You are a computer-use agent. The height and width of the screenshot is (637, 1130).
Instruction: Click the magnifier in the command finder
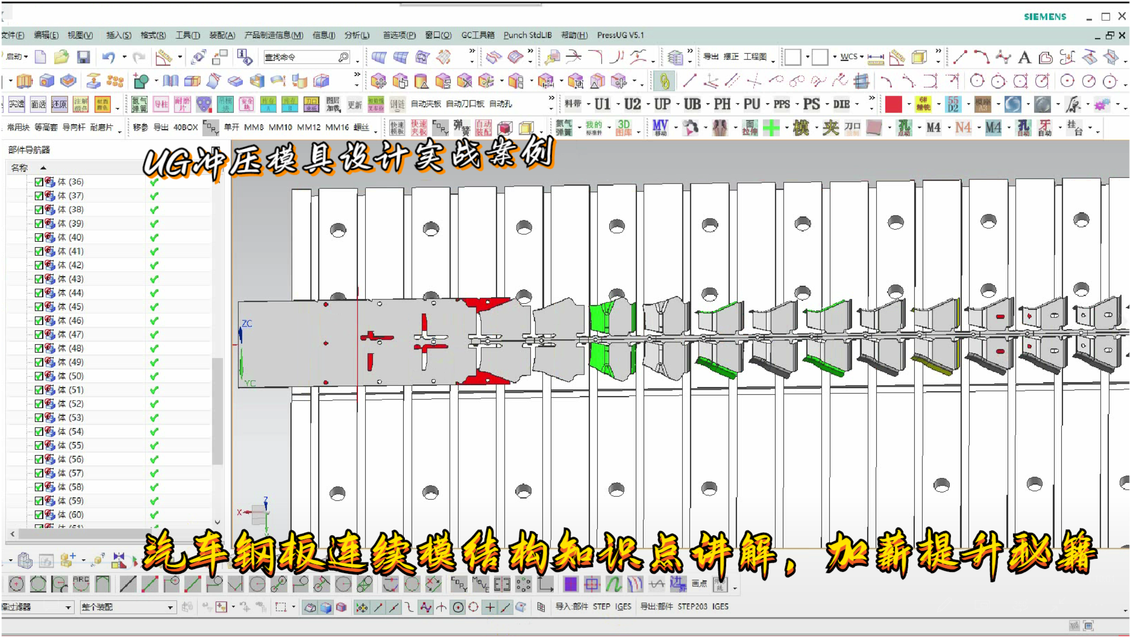coord(344,57)
